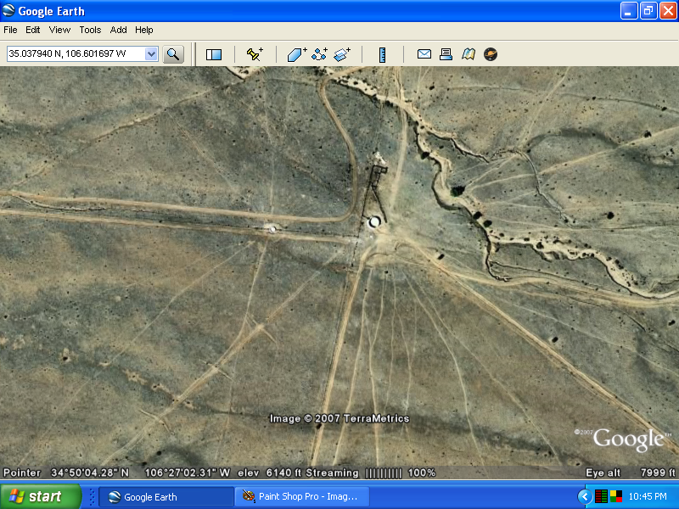Close the Google Earth window

[x=668, y=11]
